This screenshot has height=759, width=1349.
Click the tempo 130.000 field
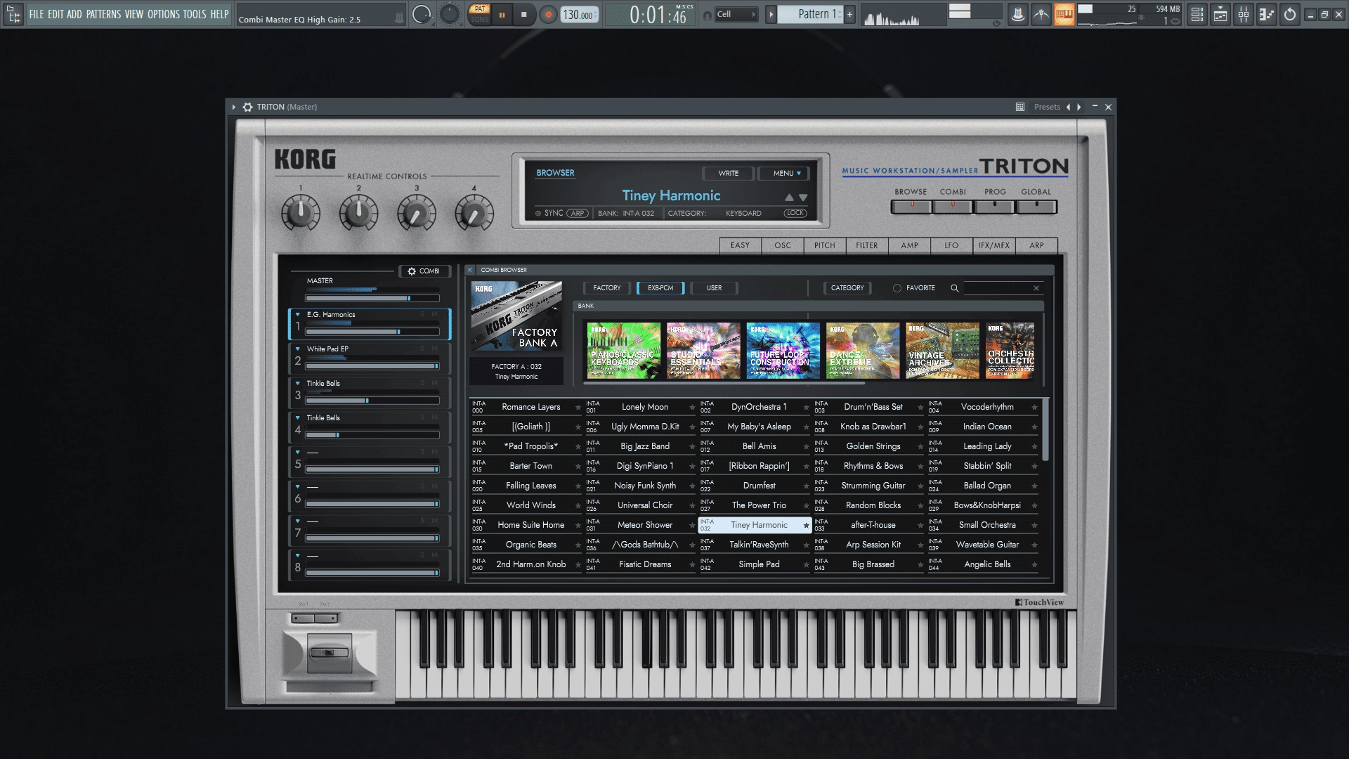click(x=580, y=15)
